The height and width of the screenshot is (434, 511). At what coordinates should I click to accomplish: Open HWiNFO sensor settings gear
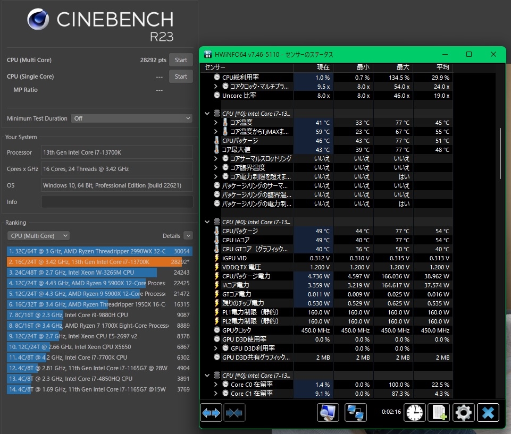[x=464, y=413]
